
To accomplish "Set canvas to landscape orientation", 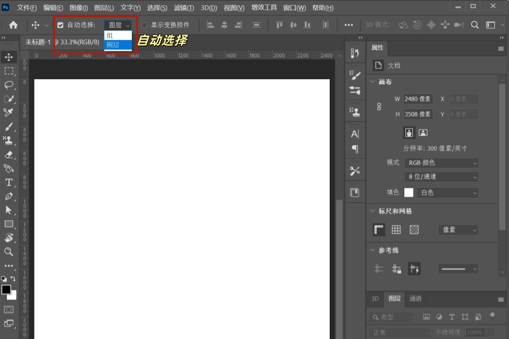I will [x=423, y=132].
